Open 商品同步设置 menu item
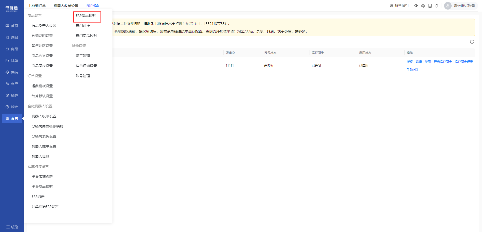Screen dimensions: 482x232 pyautogui.click(x=42, y=66)
